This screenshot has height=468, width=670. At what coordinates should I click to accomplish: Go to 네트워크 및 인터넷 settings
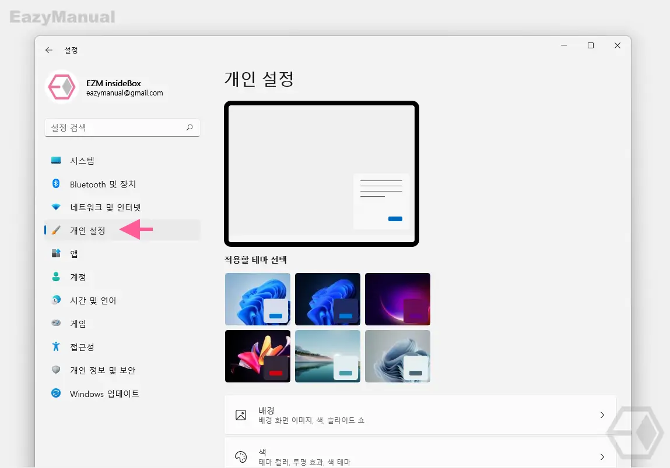[122, 207]
